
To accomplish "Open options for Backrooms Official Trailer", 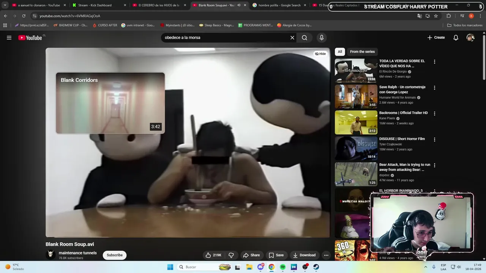I will point(434,113).
